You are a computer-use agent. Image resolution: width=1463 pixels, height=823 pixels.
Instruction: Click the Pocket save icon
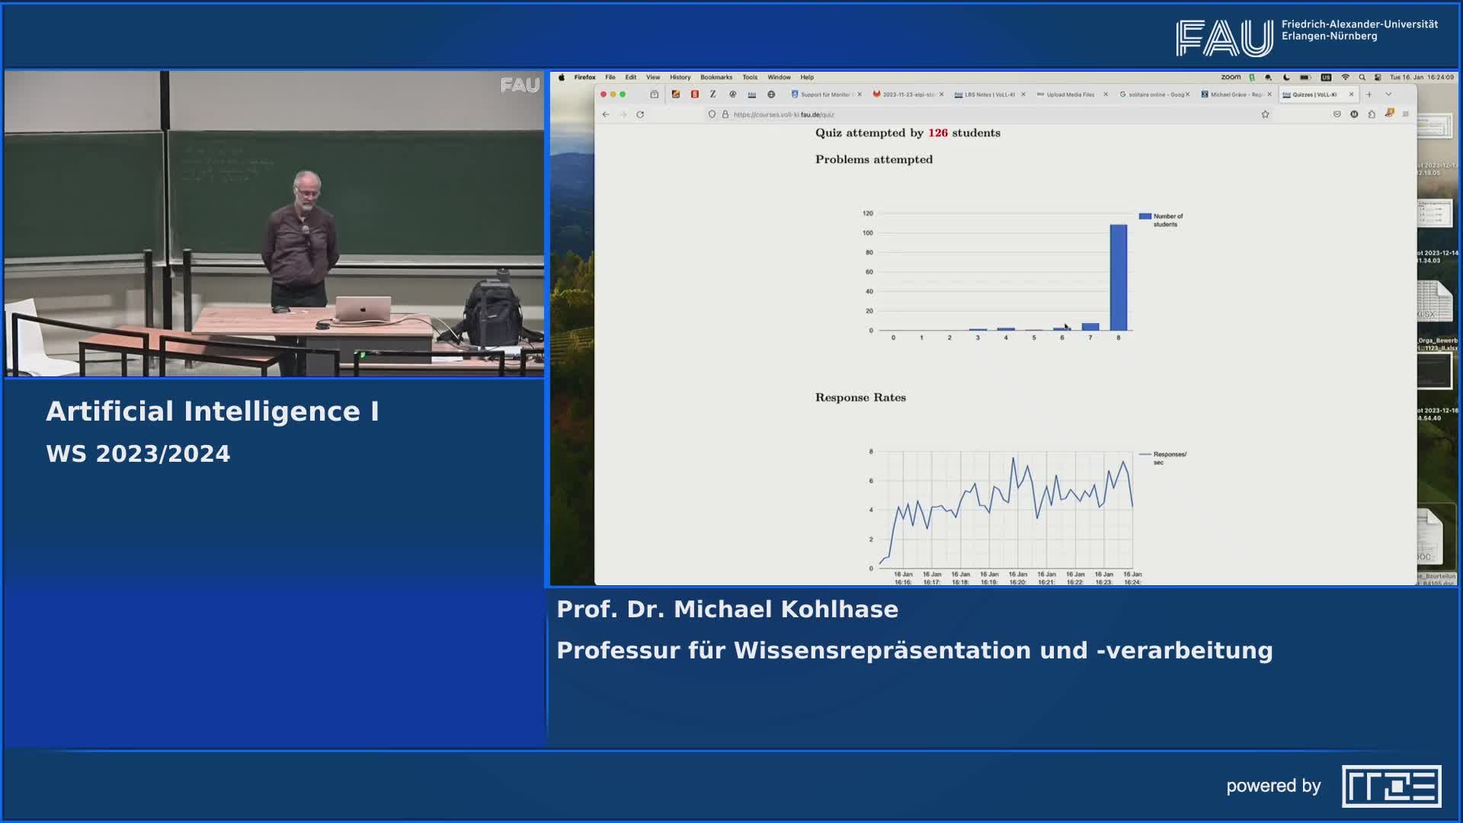(1337, 114)
